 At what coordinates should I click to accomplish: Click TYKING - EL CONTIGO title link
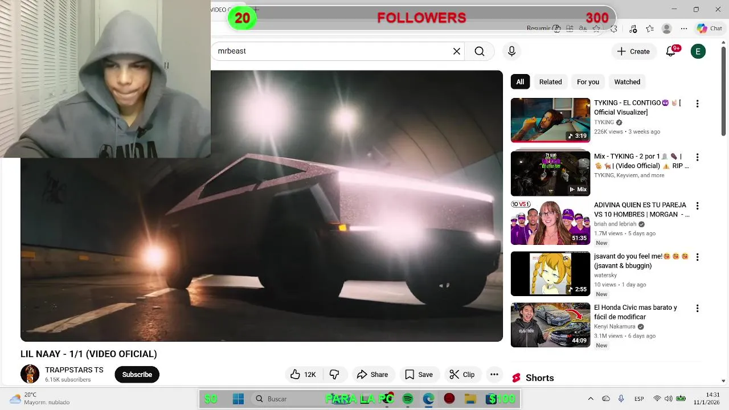(x=637, y=108)
